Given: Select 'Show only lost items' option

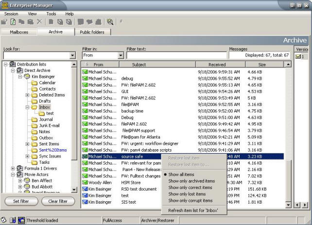Looking at the screenshot, I should pyautogui.click(x=187, y=194).
